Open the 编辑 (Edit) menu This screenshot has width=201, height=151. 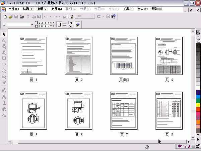tap(28, 9)
